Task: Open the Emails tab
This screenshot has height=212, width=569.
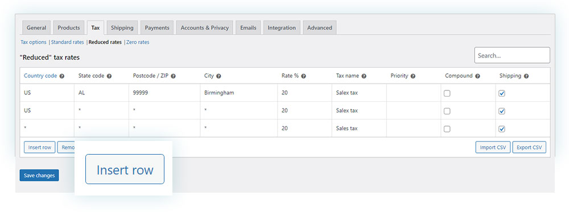Action: [248, 27]
